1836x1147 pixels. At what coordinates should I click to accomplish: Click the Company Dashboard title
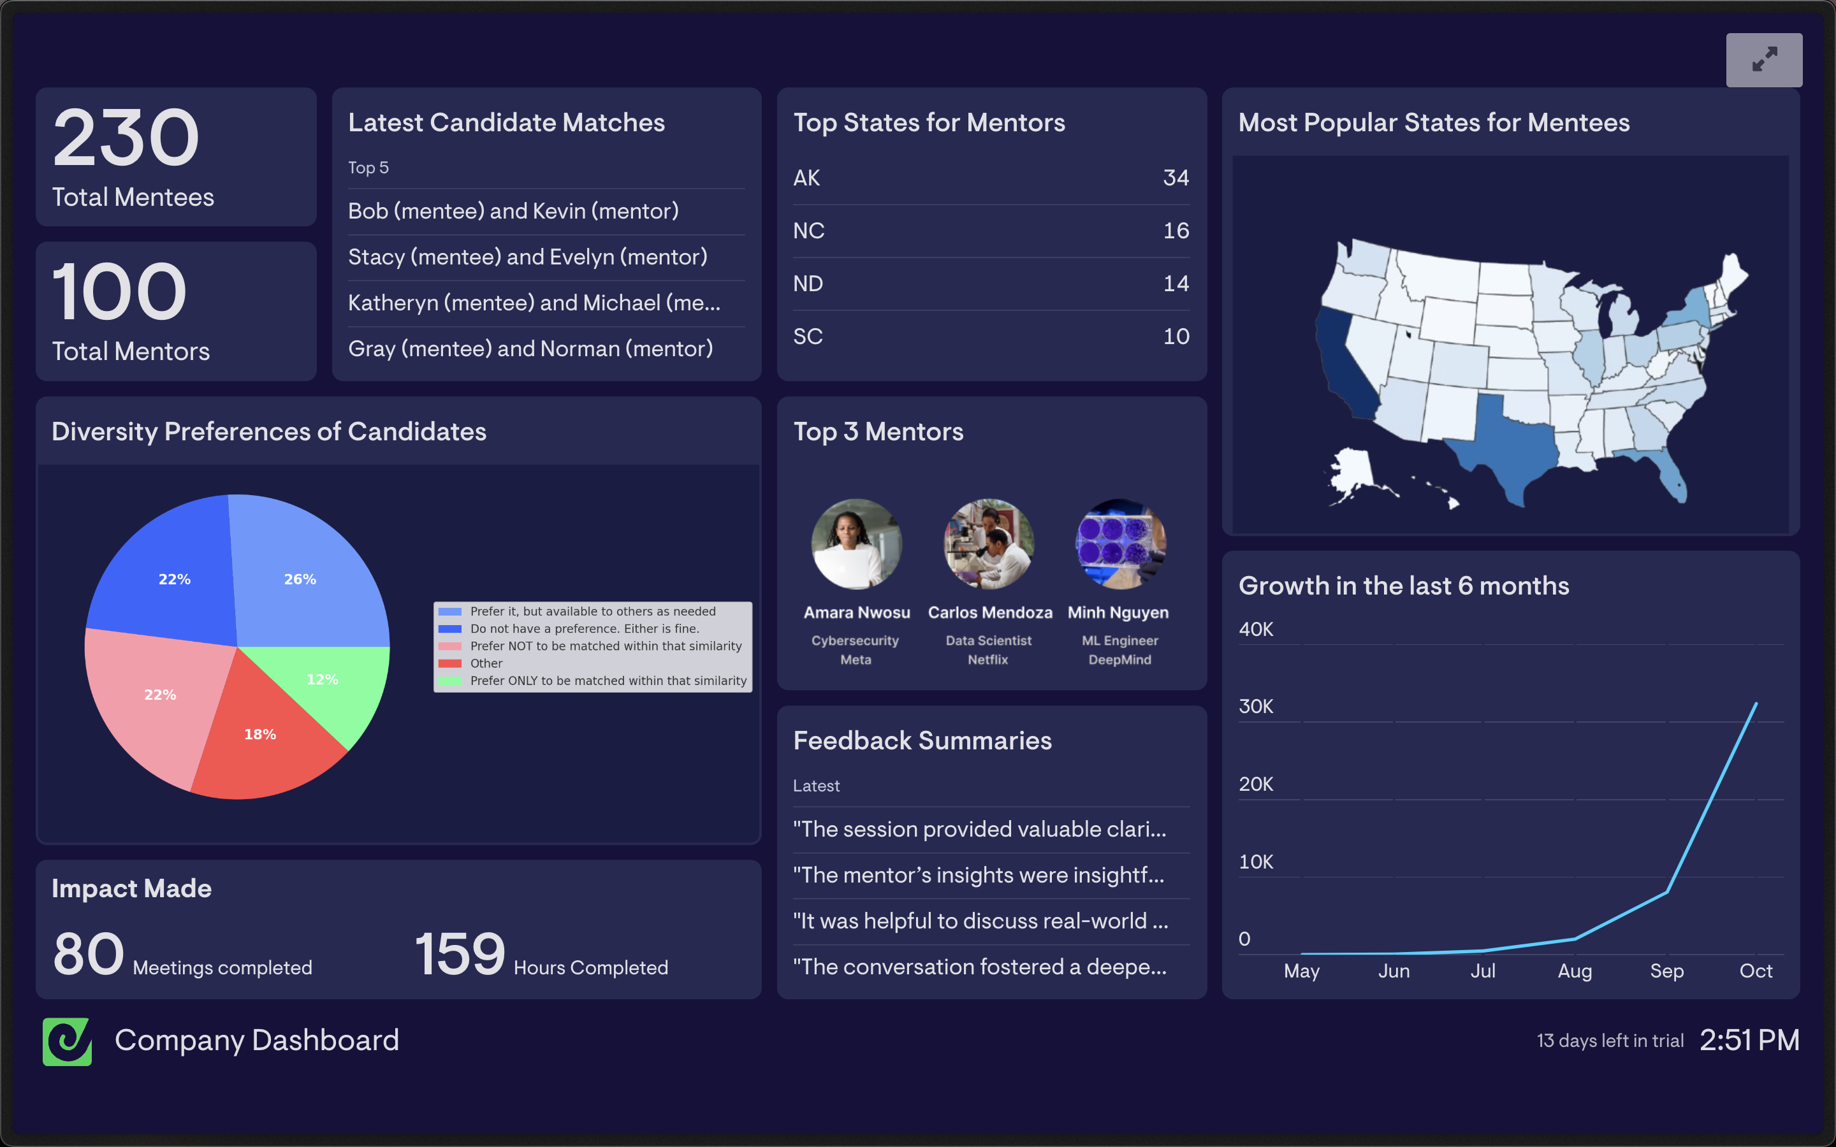click(256, 1040)
